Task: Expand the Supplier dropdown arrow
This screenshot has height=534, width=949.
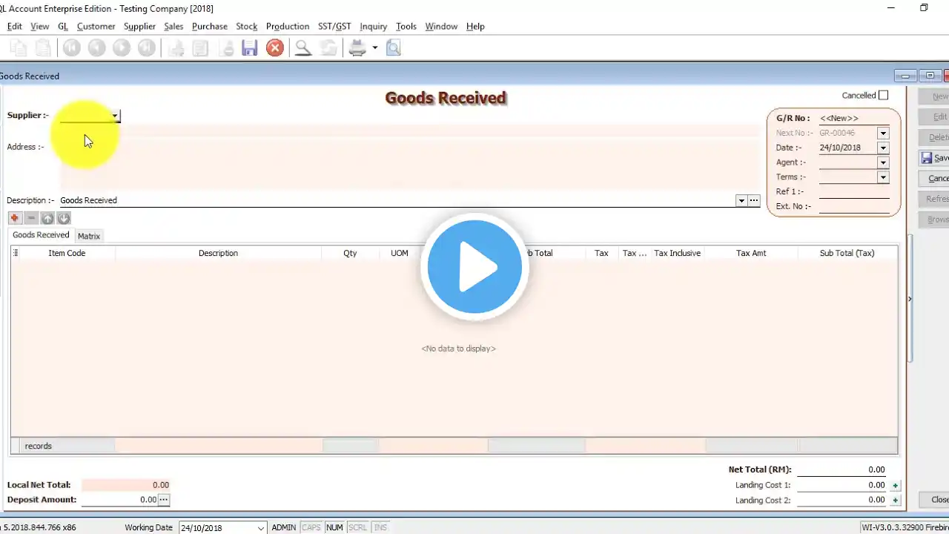Action: 115,116
